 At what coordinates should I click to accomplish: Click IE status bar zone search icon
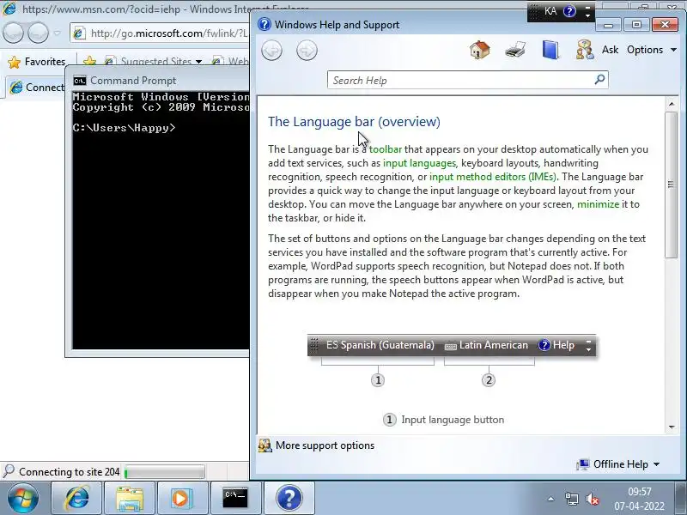point(9,471)
